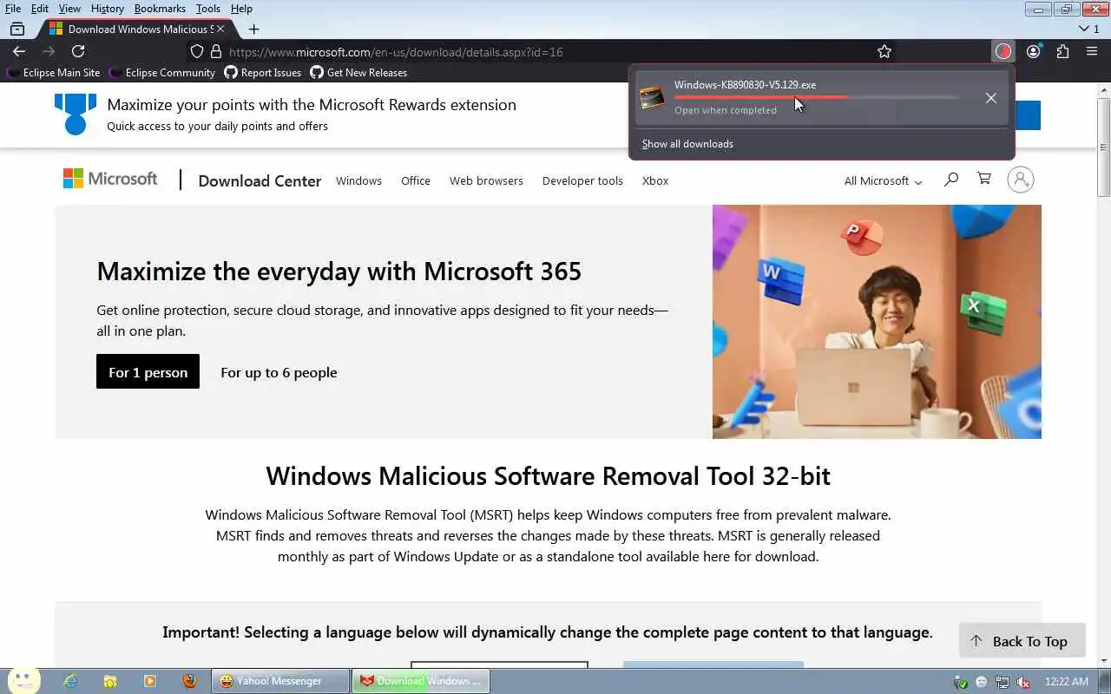Open the tracking protection shield icon
The height and width of the screenshot is (694, 1111).
197,51
